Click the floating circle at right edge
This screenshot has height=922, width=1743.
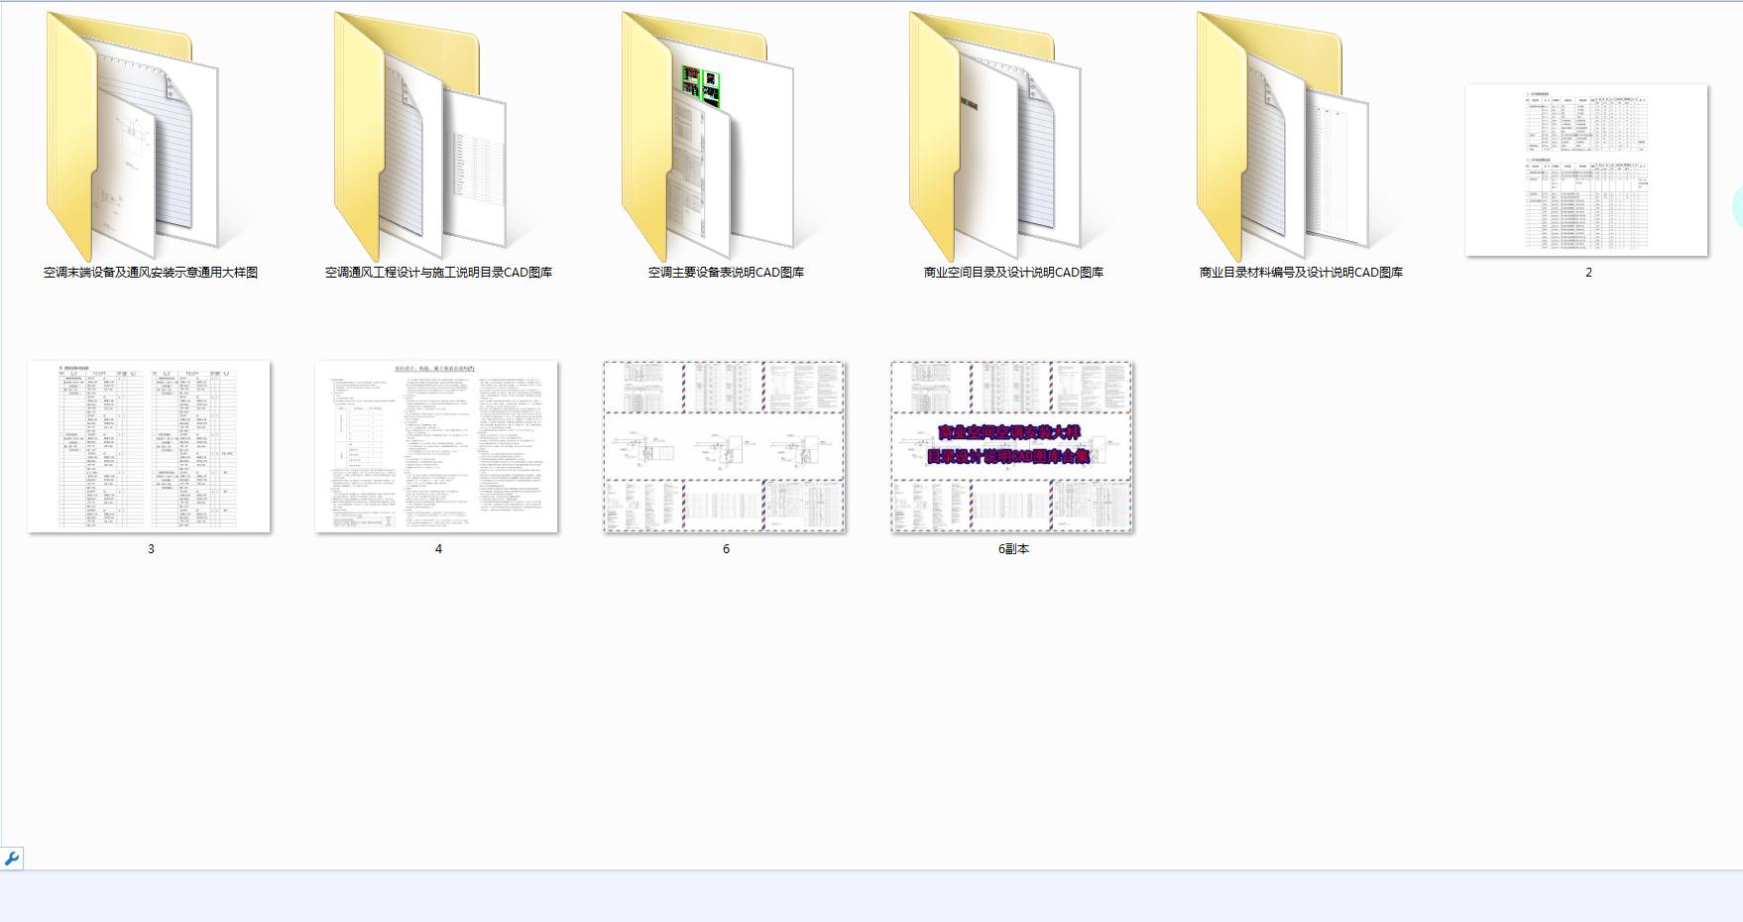point(1737,207)
